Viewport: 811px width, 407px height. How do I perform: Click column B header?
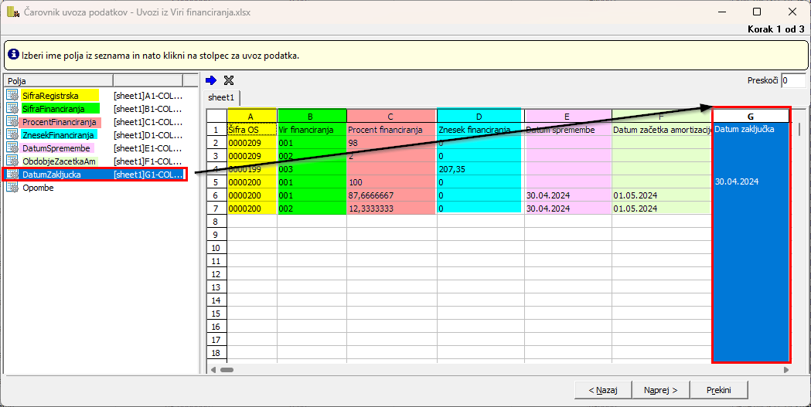pyautogui.click(x=312, y=116)
